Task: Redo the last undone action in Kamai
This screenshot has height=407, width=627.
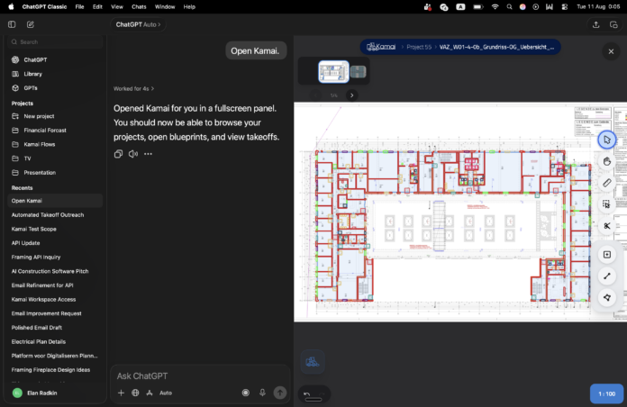Action: [x=322, y=394]
